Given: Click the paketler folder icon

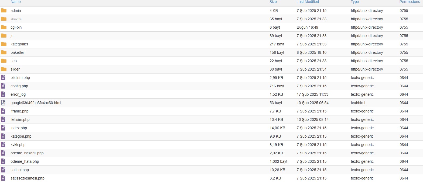Looking at the screenshot, I should point(4,52).
